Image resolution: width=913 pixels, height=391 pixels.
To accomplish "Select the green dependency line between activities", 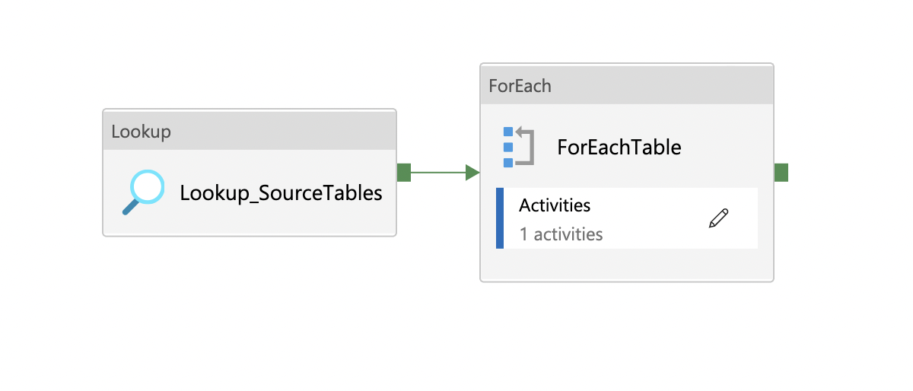I will pos(437,173).
